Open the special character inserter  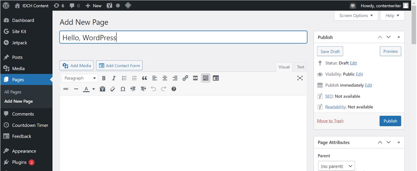[x=123, y=88]
